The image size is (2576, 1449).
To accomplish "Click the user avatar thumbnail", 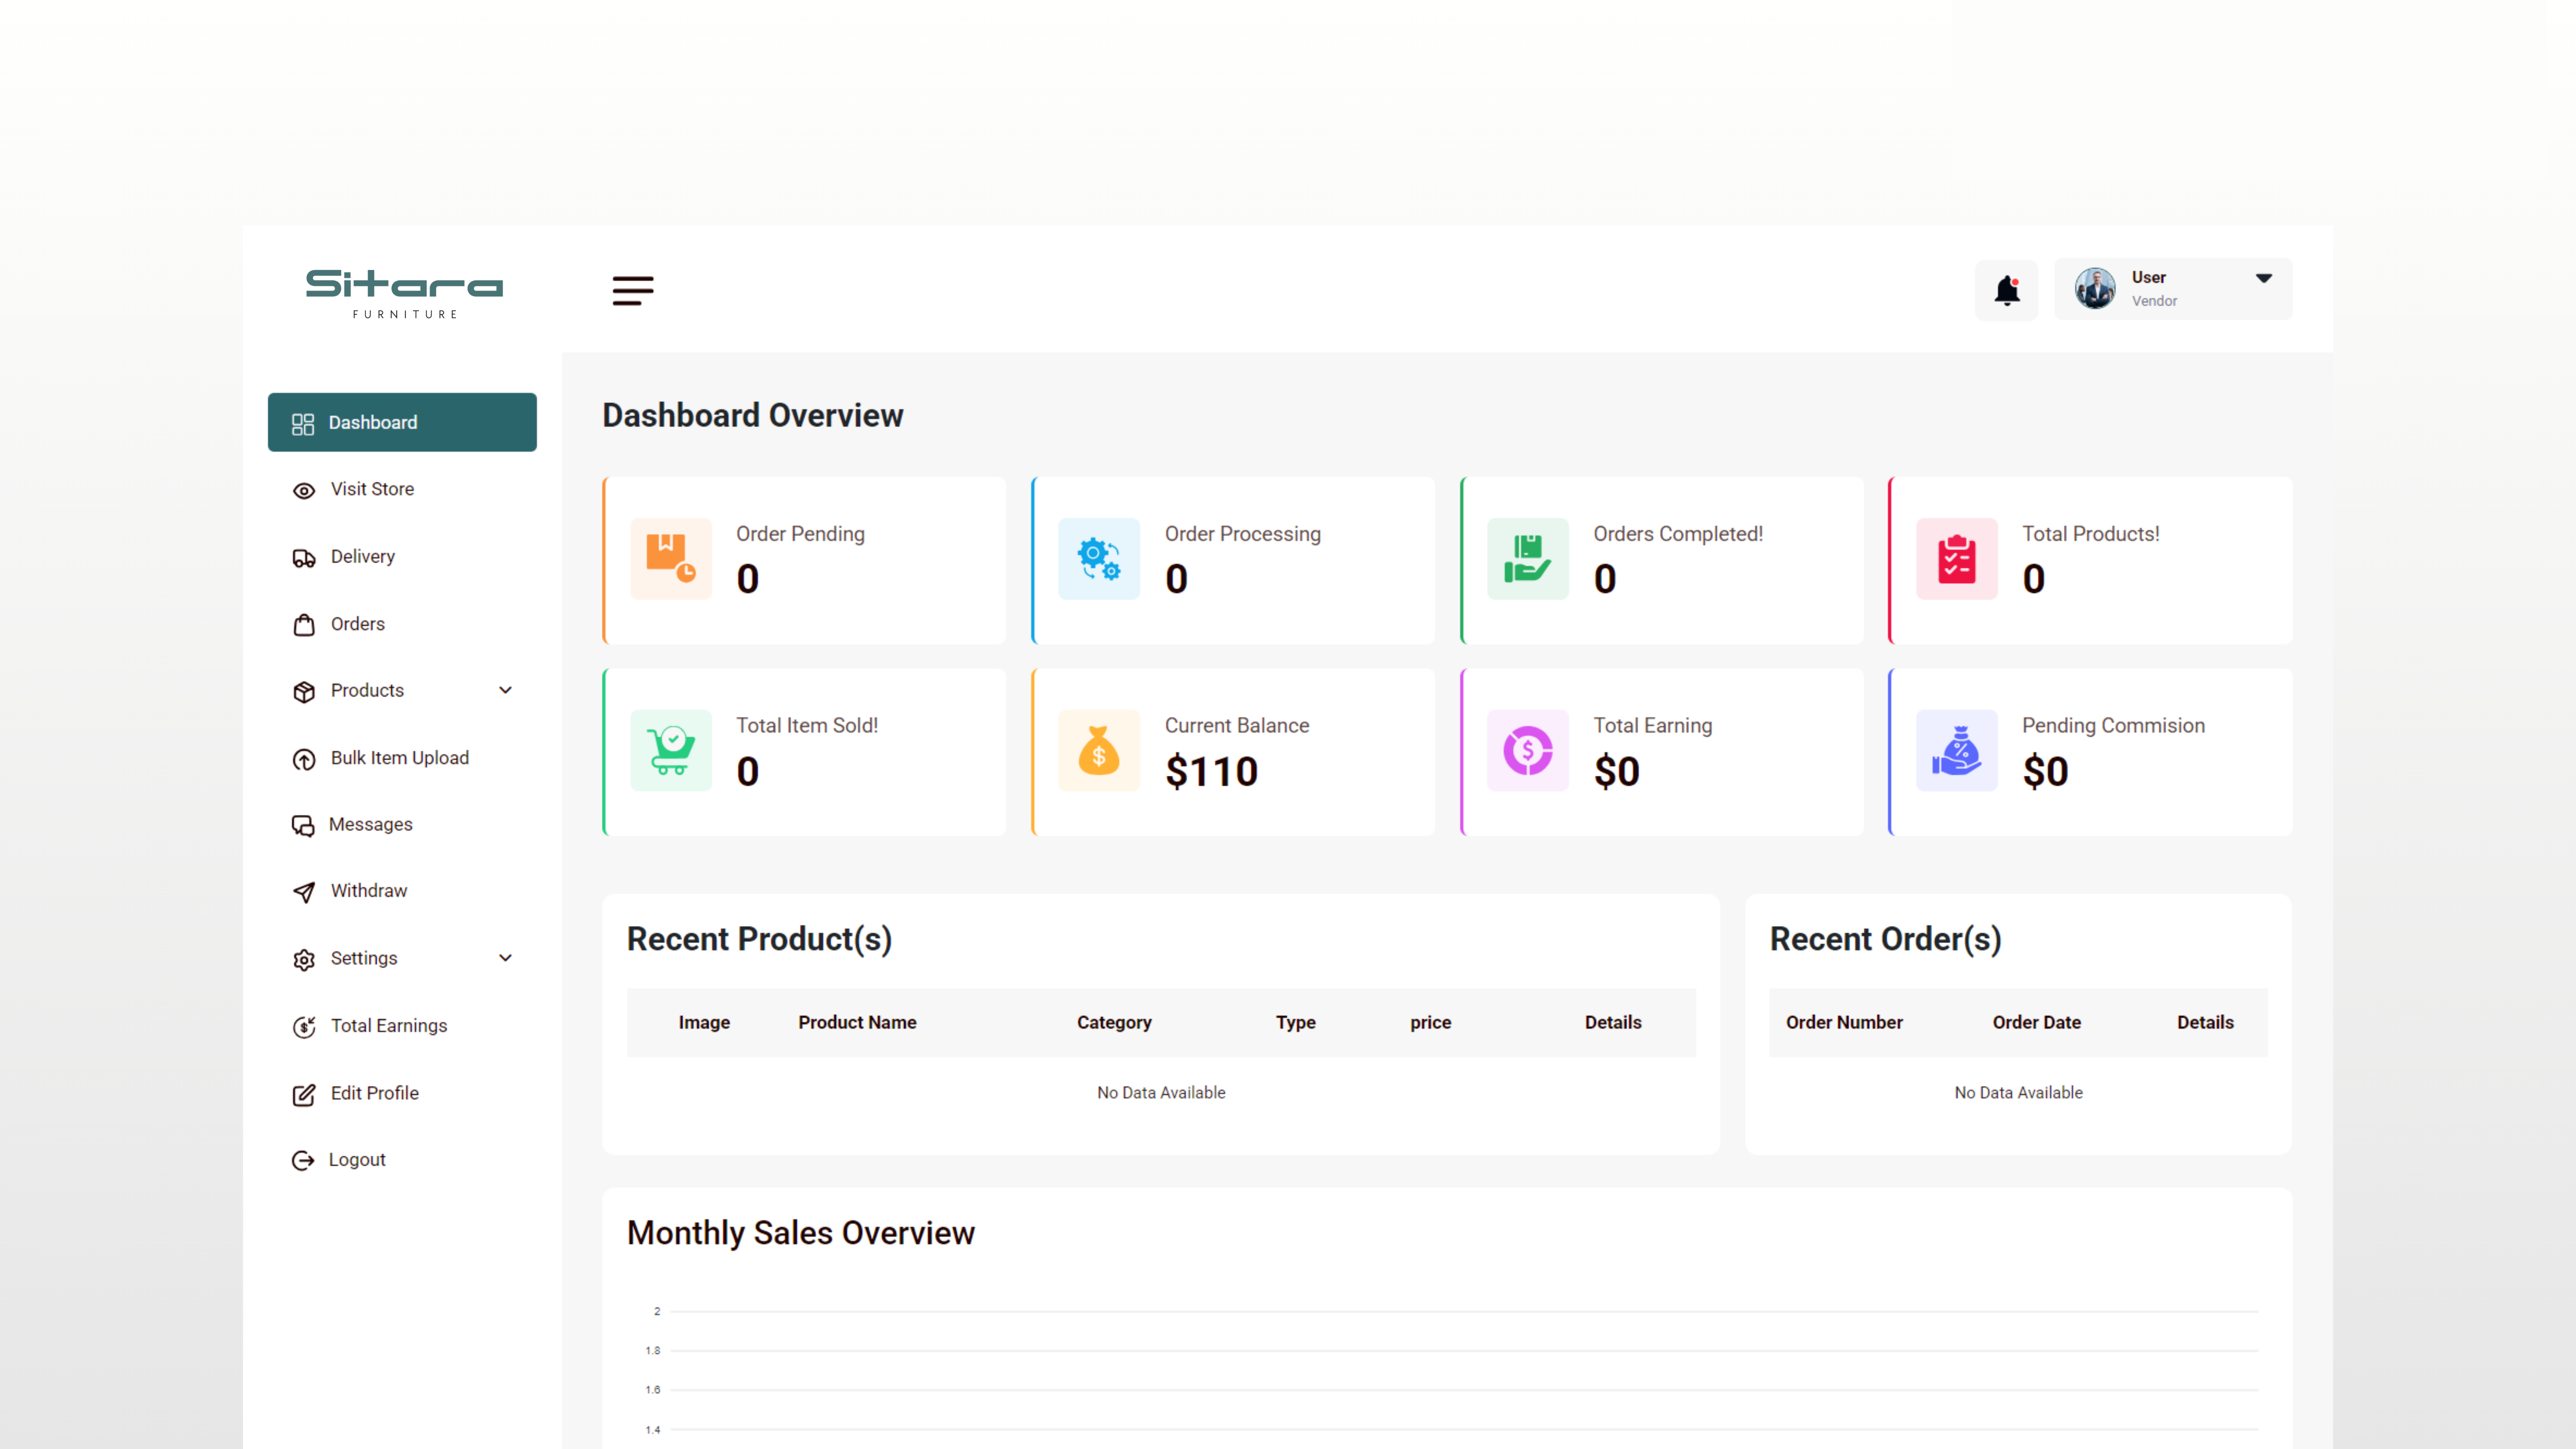I will (x=2094, y=289).
